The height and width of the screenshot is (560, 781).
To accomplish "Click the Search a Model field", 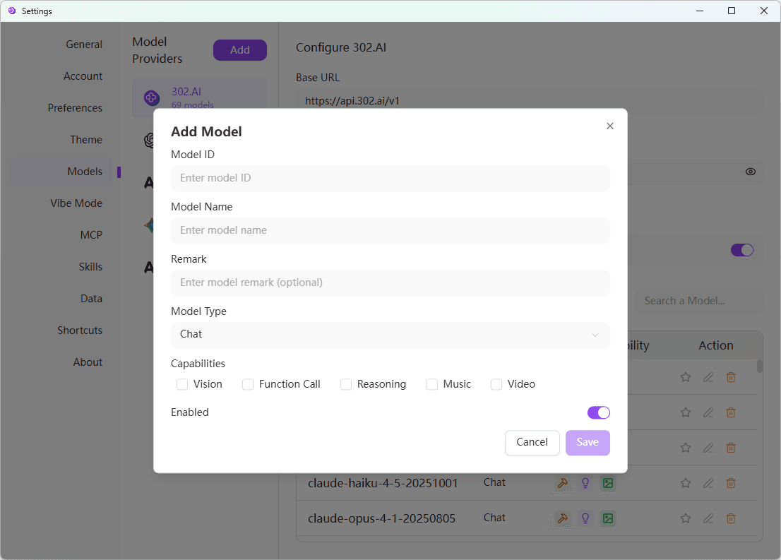I will [698, 301].
